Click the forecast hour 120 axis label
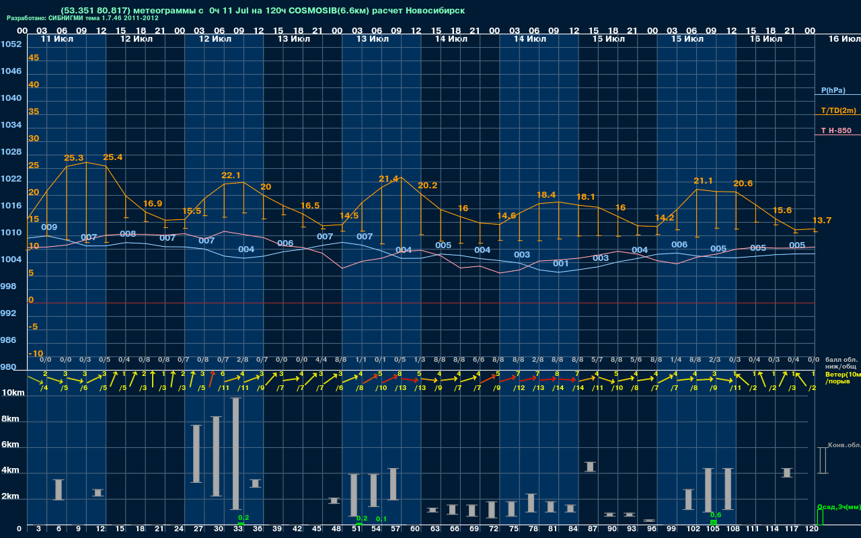Viewport: 861px width, 538px height. pos(812,529)
